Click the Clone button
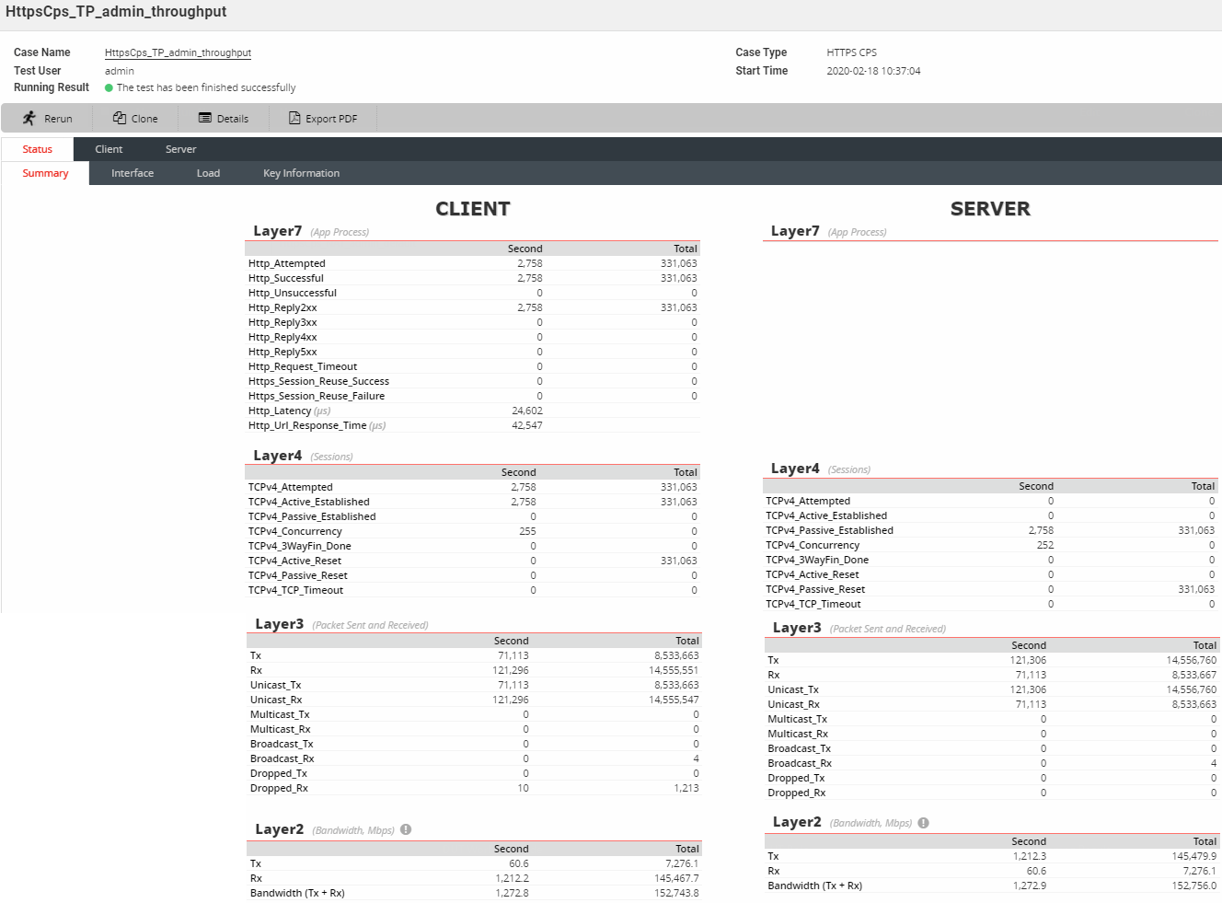The image size is (1222, 903). pyautogui.click(x=134, y=118)
